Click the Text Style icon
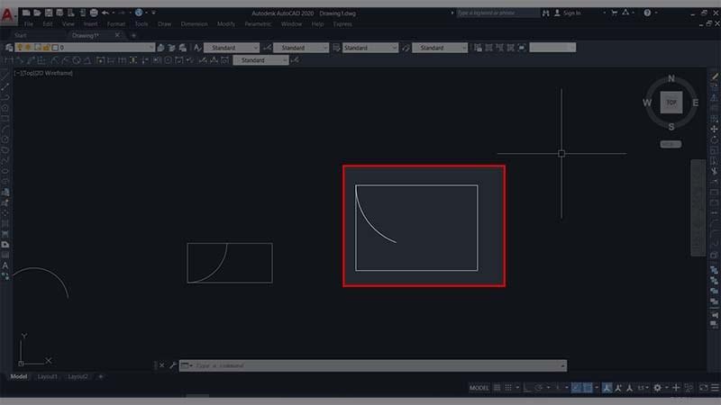 [x=197, y=48]
